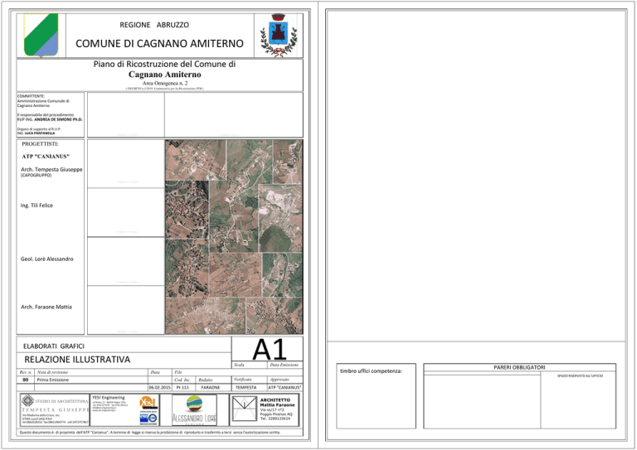Click the 'COMMITTENTE:' label

31,96
